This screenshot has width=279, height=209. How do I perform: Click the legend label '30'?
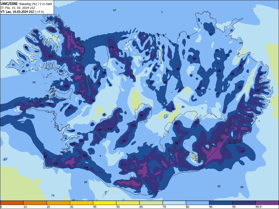point(71,207)
